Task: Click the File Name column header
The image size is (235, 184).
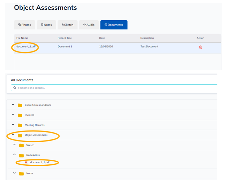Action: pos(22,38)
